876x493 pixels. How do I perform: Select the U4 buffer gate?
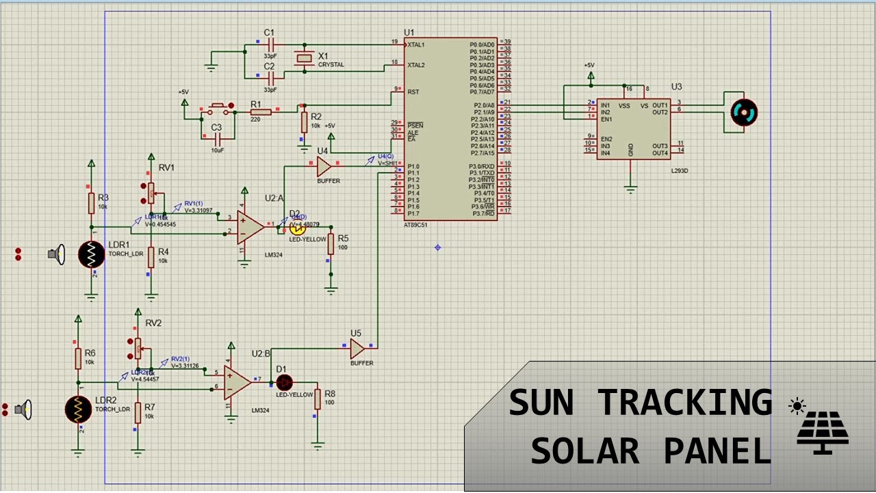point(324,166)
